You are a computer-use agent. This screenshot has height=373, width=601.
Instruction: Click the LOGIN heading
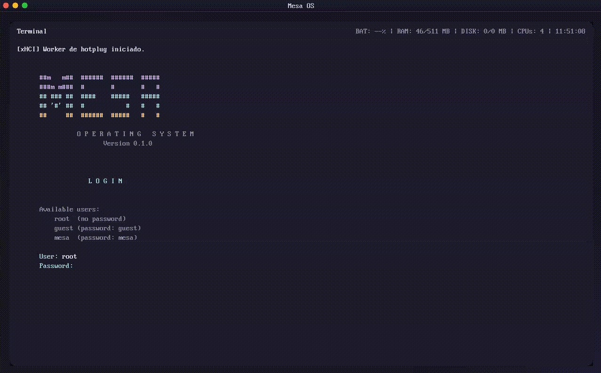[x=105, y=181]
